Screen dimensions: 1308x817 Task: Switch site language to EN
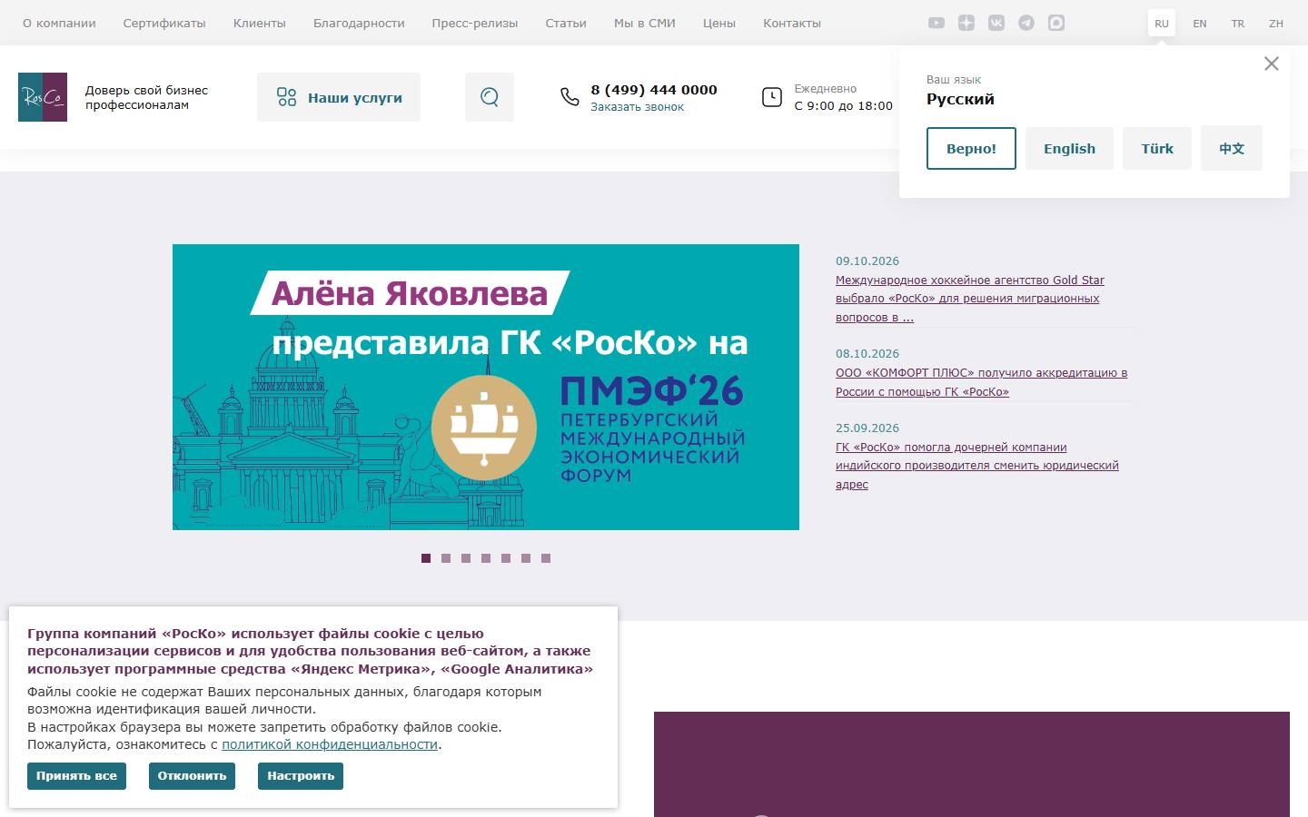pyautogui.click(x=1200, y=24)
